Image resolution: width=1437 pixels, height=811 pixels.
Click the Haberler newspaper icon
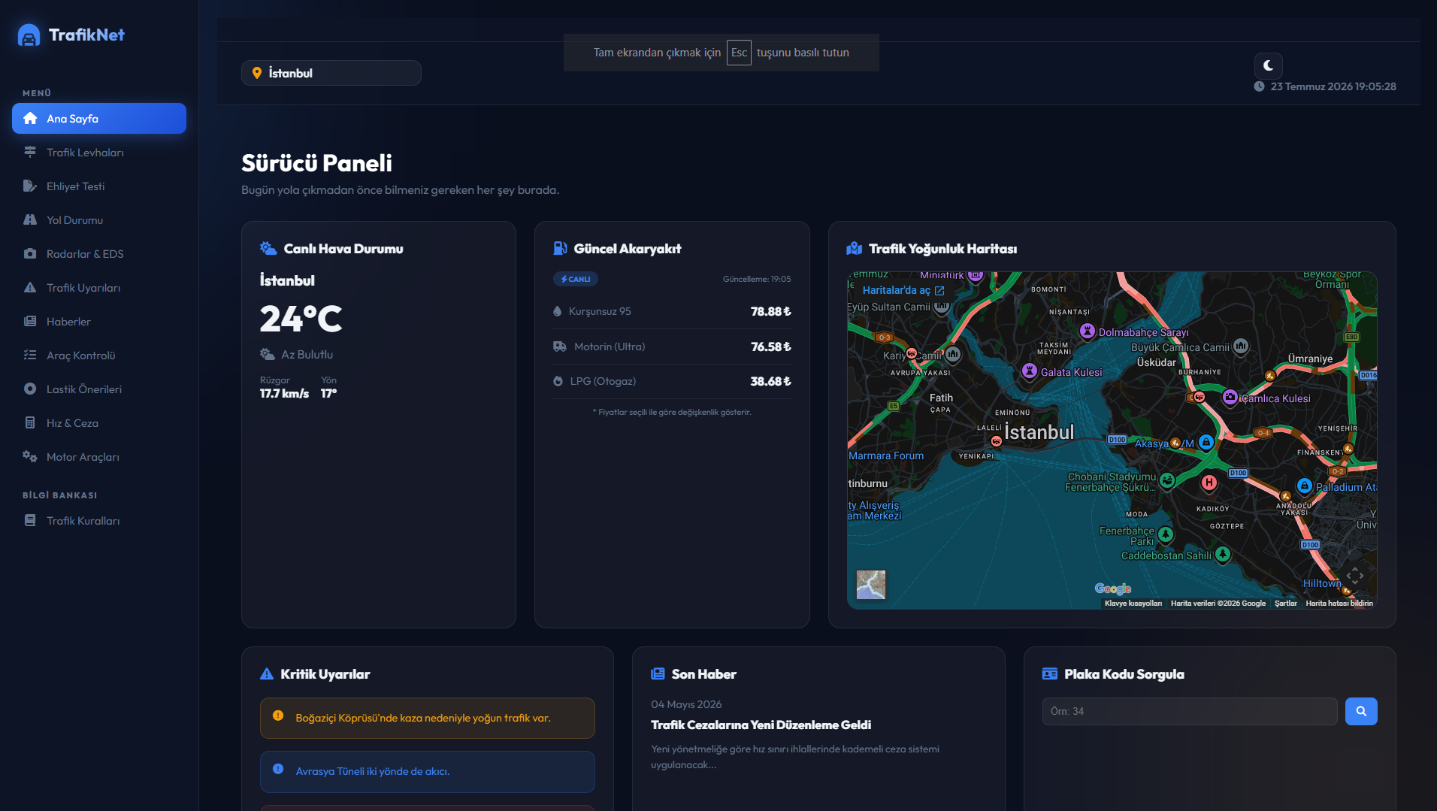[30, 322]
